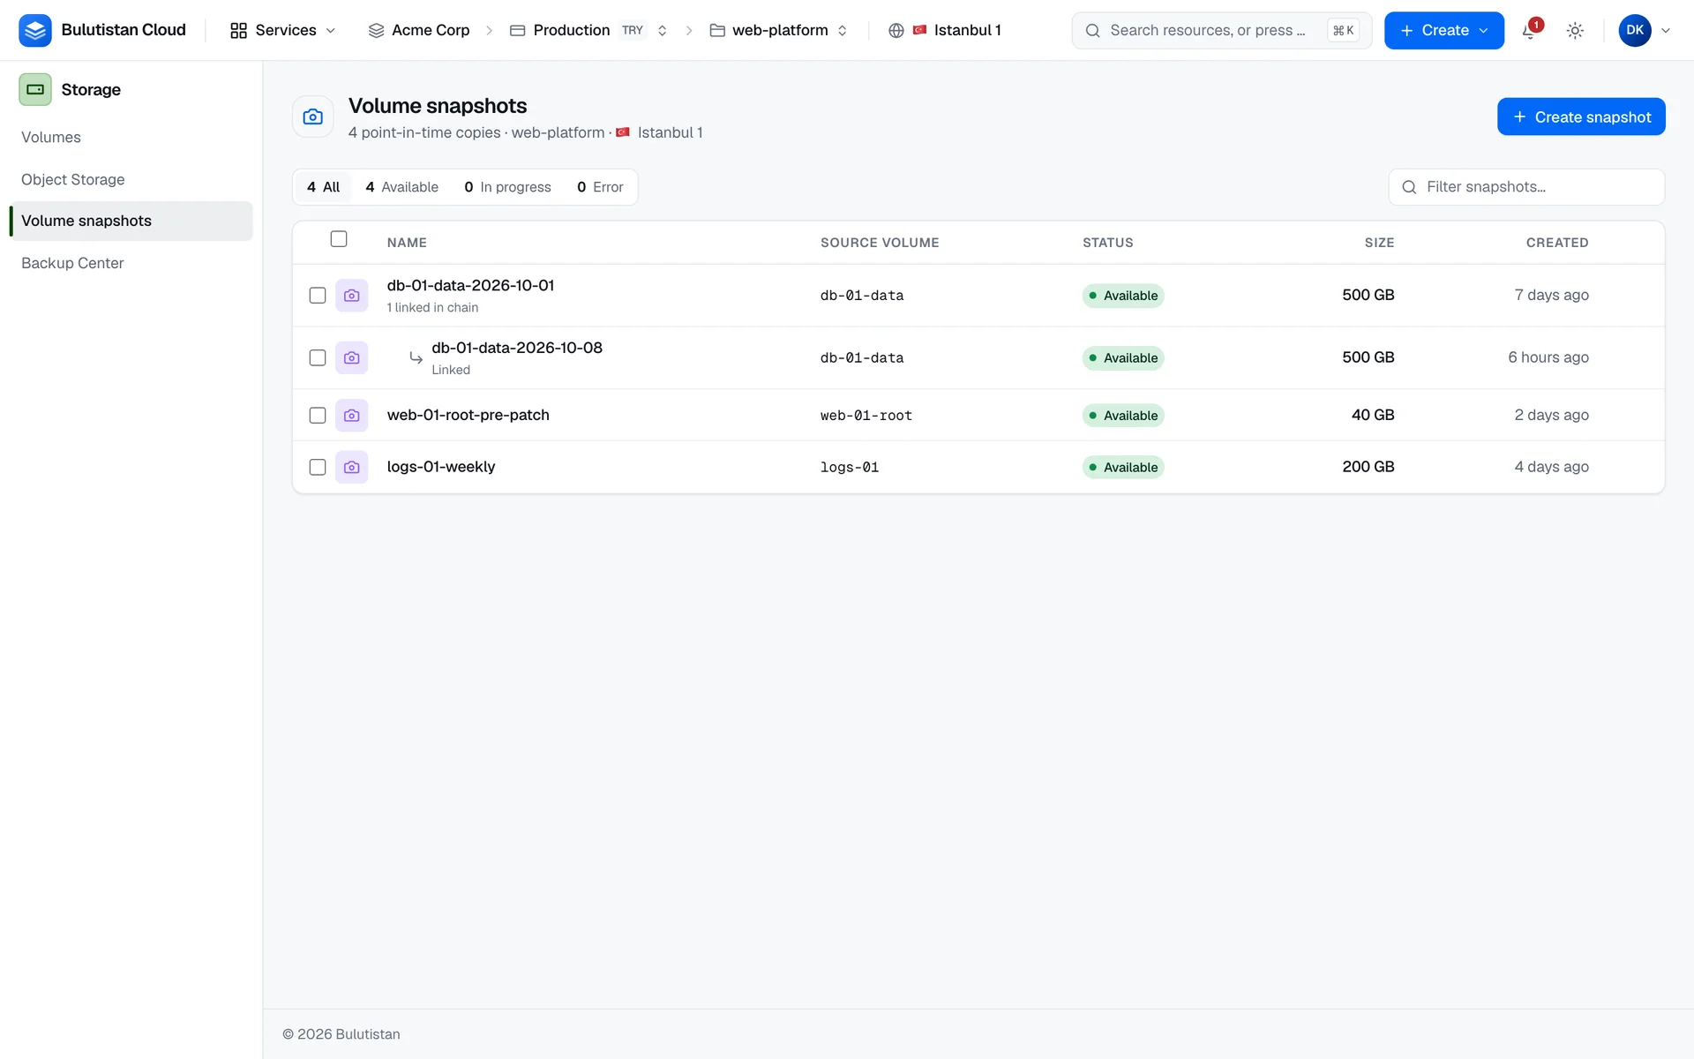This screenshot has height=1059, width=1694.
Task: Focus the Search resources input
Action: click(1221, 31)
